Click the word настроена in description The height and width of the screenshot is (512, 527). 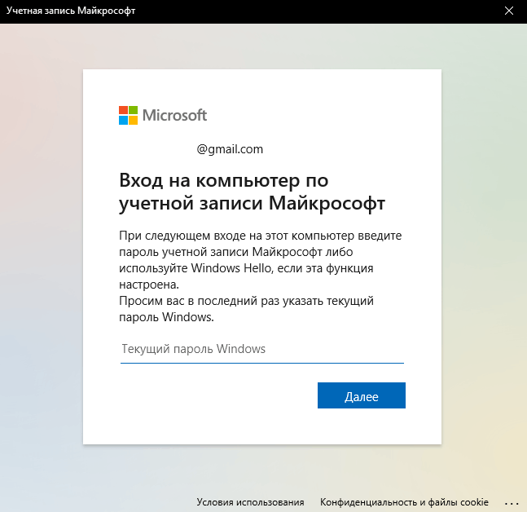coord(149,285)
